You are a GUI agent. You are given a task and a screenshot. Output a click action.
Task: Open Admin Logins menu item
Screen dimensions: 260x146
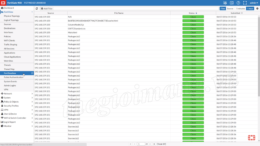10,86
